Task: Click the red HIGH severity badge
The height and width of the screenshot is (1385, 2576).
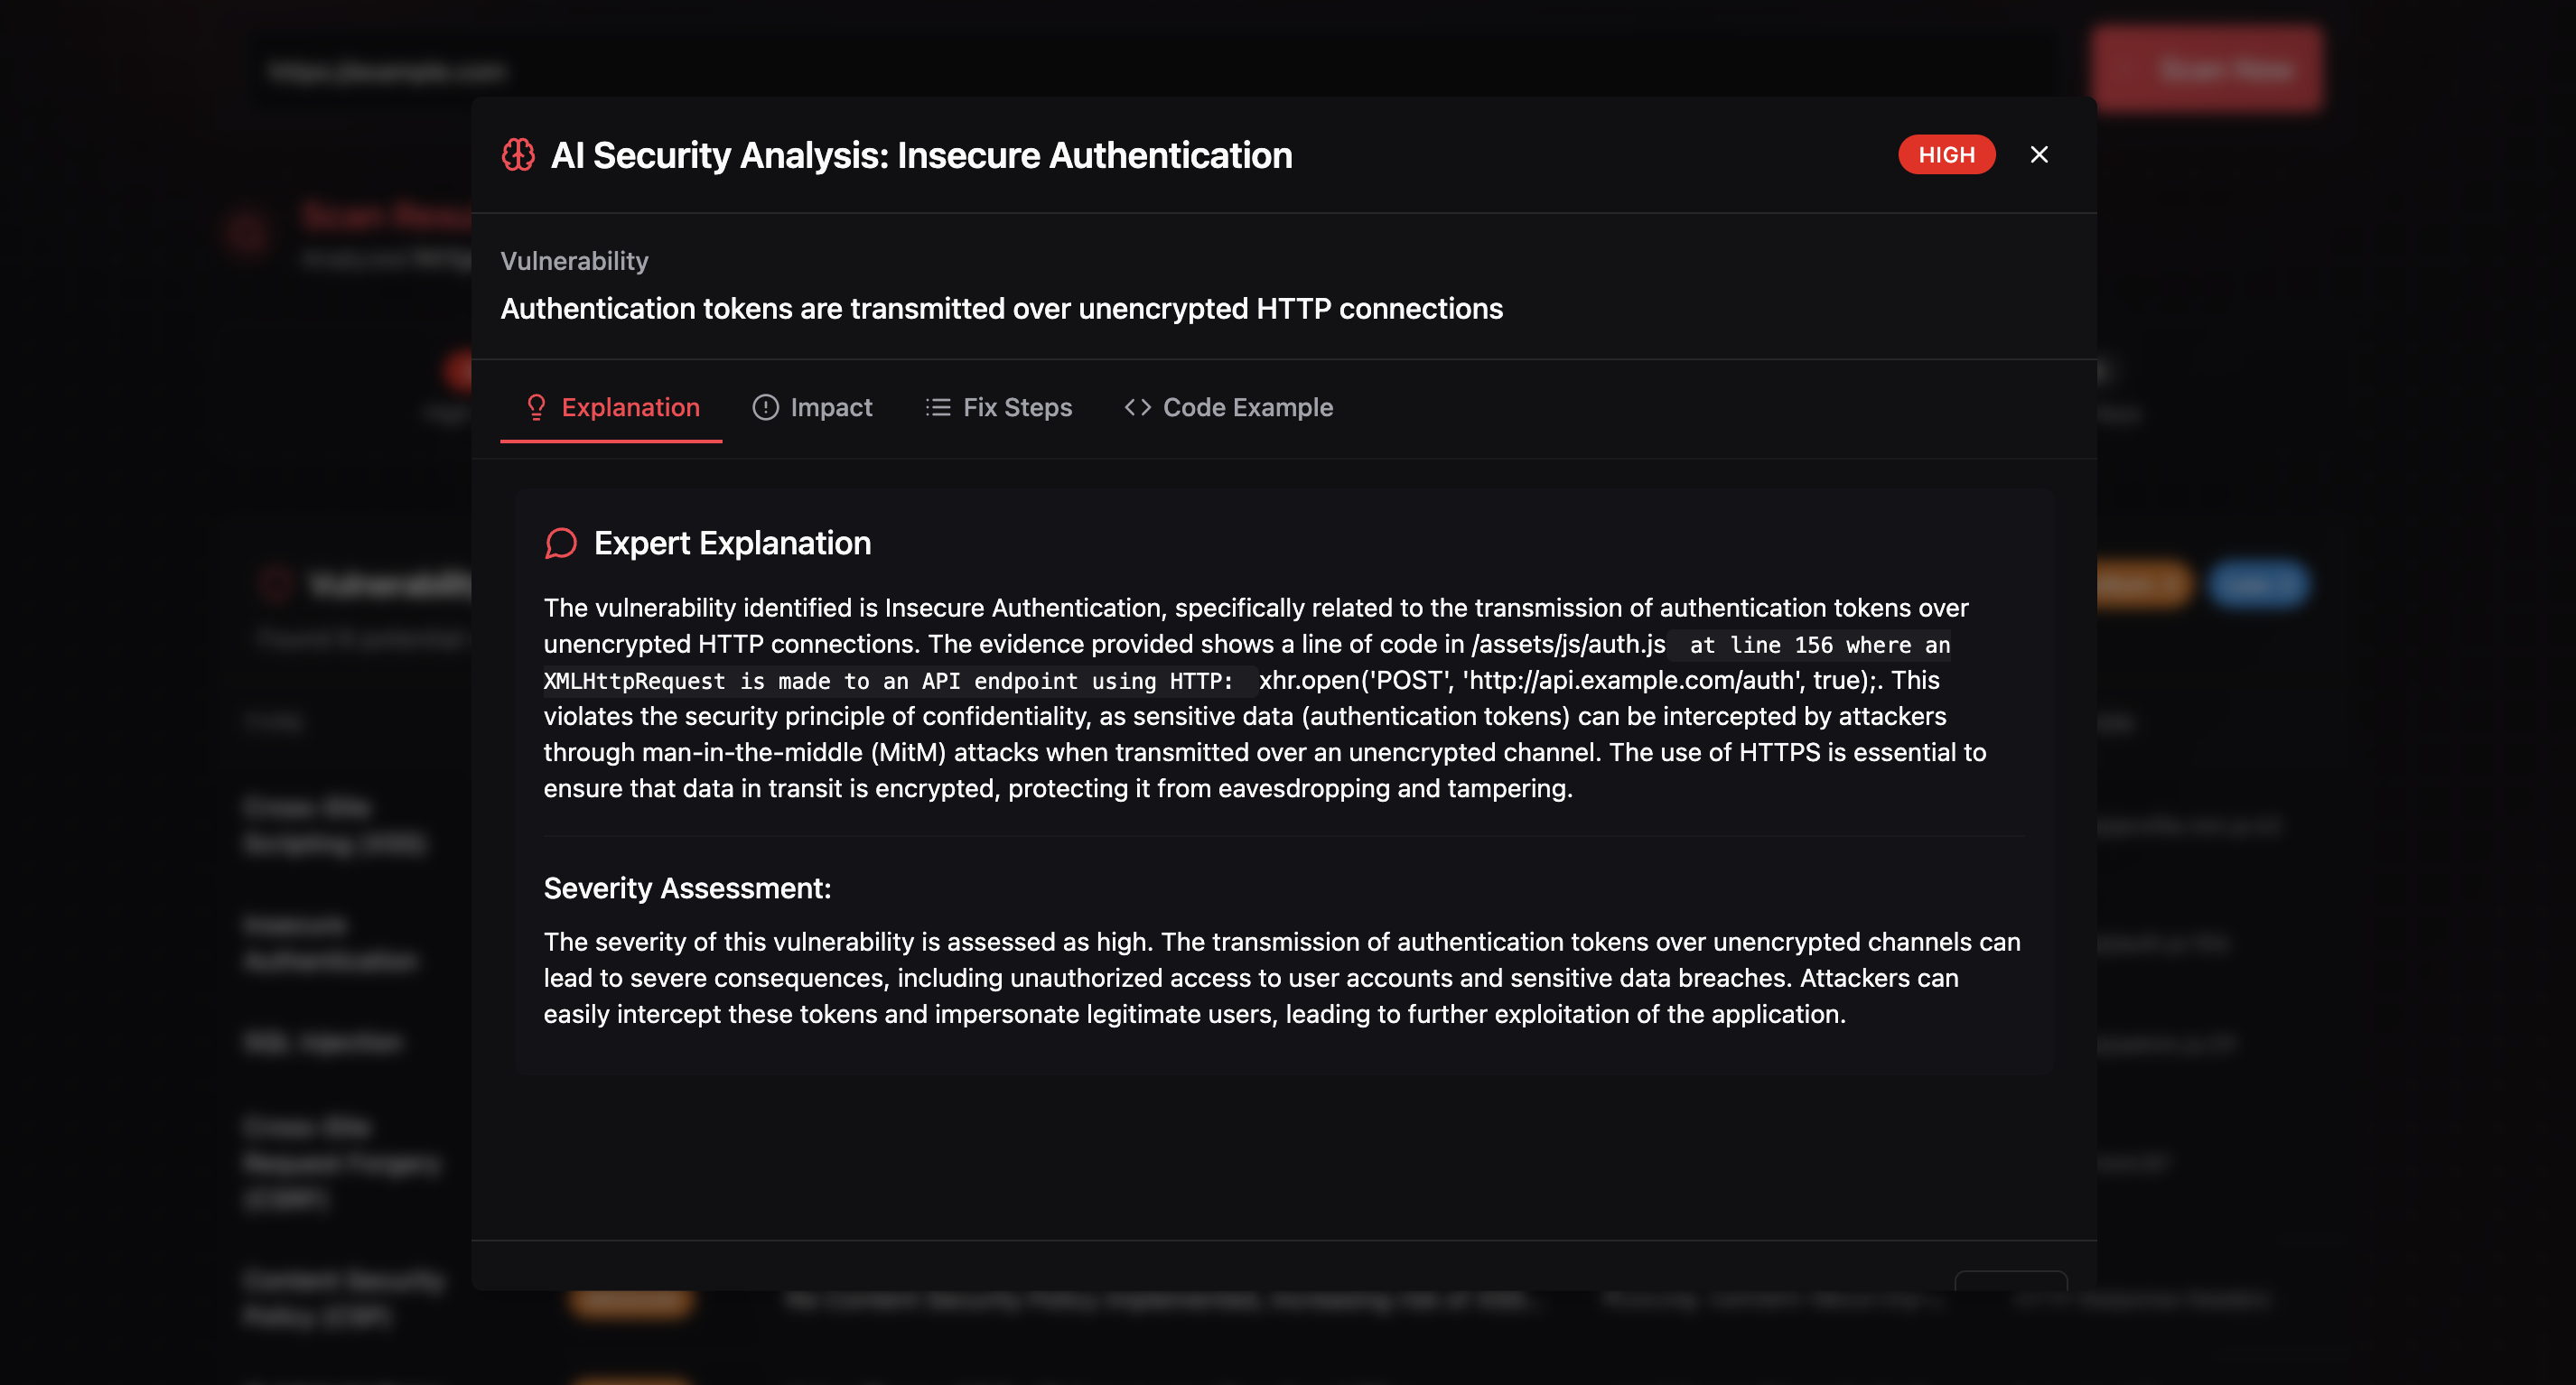Action: pos(1946,155)
